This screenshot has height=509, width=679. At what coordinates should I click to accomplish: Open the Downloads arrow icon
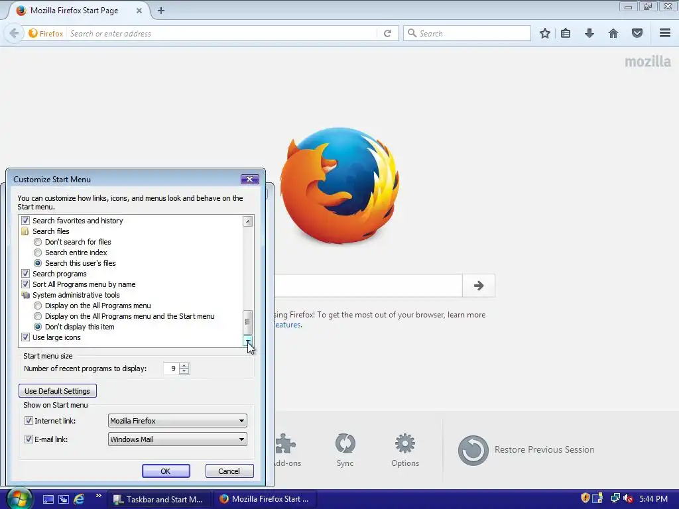(x=589, y=33)
